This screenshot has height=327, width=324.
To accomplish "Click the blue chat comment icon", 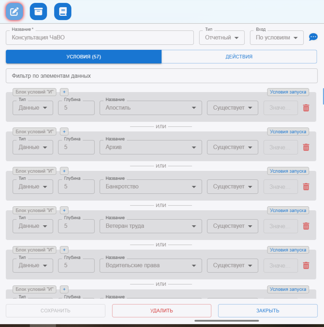I will [313, 37].
